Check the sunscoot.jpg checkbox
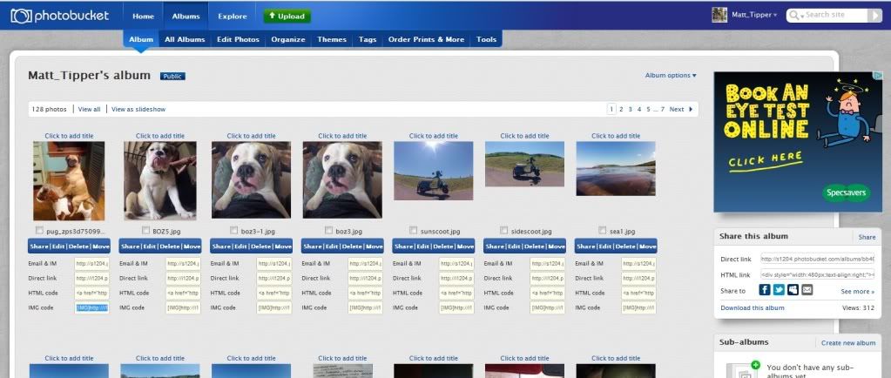The height and width of the screenshot is (378, 891). (413, 230)
